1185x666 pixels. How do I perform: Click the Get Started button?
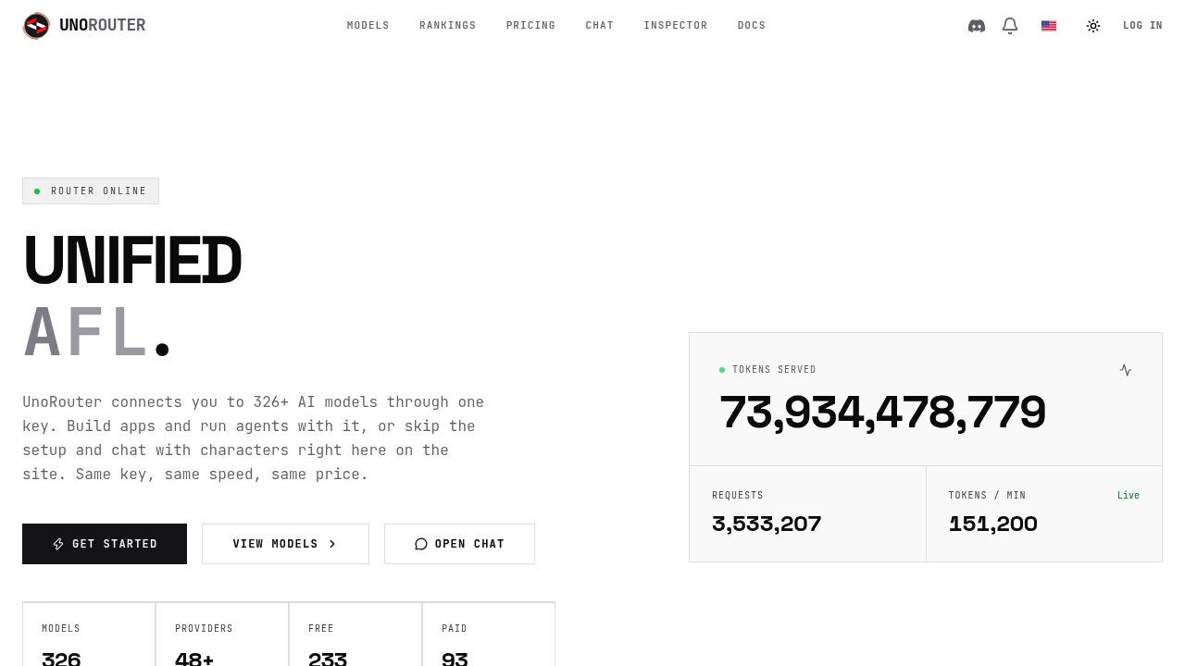[x=105, y=544]
